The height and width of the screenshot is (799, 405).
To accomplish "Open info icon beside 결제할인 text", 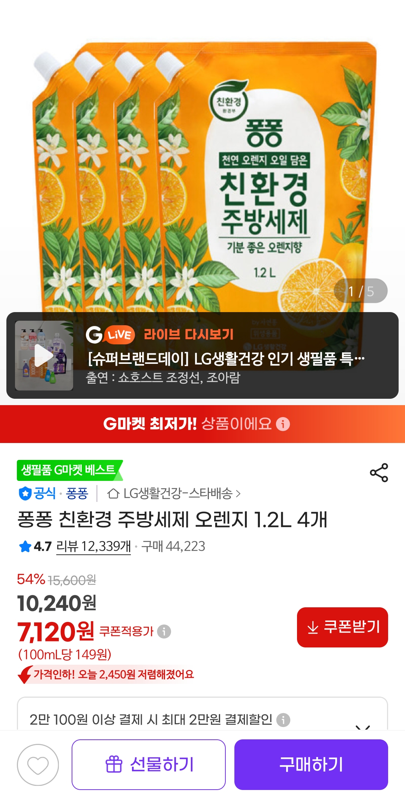I will pos(283,720).
